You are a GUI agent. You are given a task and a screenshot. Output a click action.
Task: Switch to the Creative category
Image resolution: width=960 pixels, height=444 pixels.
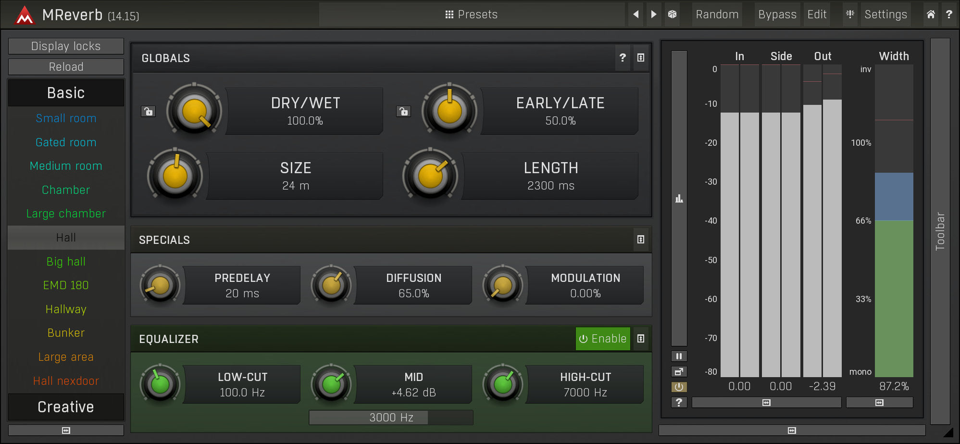pyautogui.click(x=66, y=407)
